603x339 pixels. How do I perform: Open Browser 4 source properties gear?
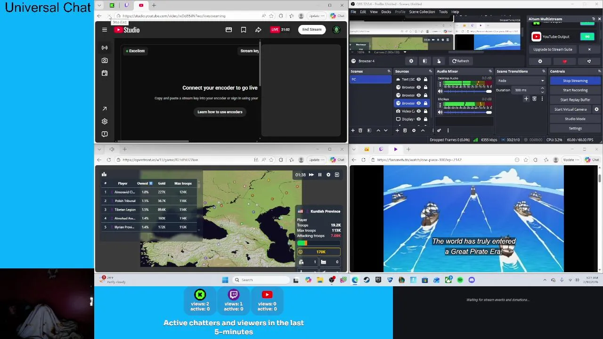(411, 61)
